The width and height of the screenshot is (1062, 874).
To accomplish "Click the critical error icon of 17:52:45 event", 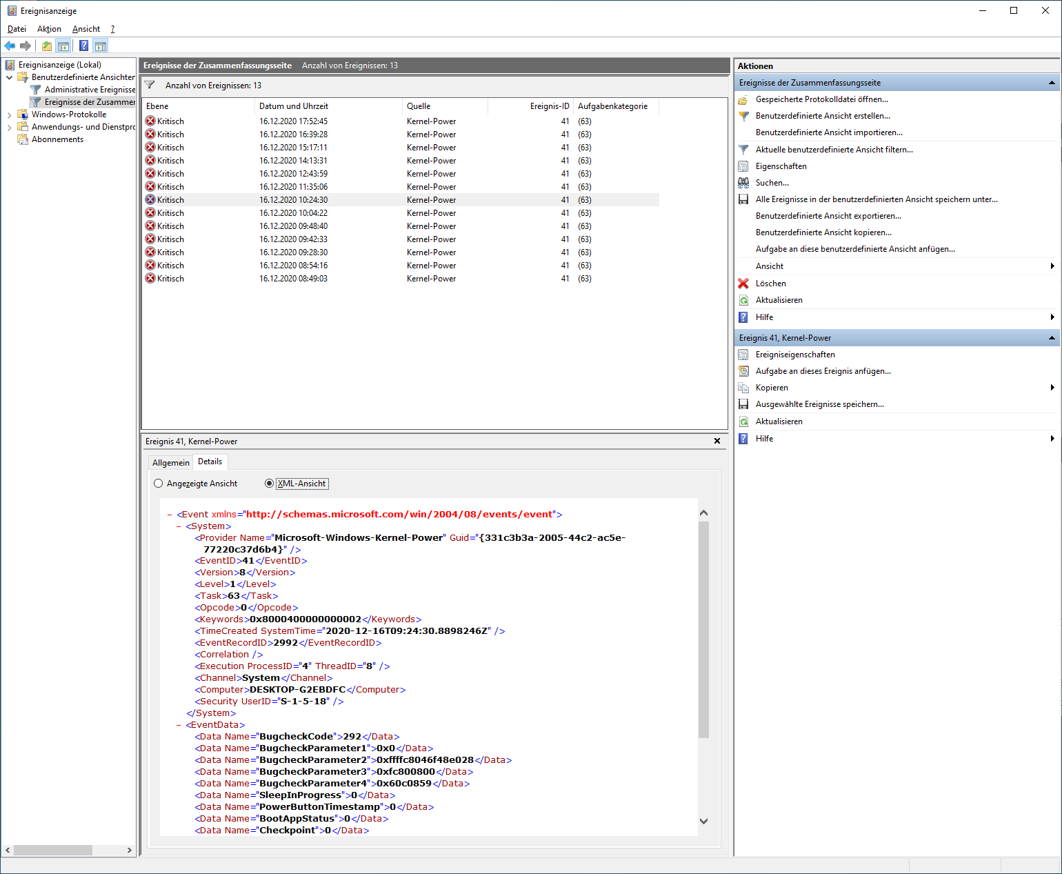I will (150, 121).
